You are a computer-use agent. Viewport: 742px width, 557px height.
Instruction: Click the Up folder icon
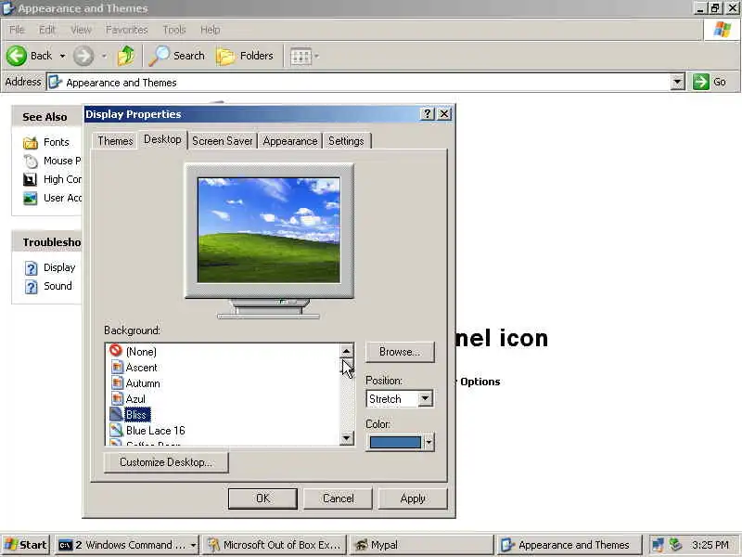pos(126,56)
